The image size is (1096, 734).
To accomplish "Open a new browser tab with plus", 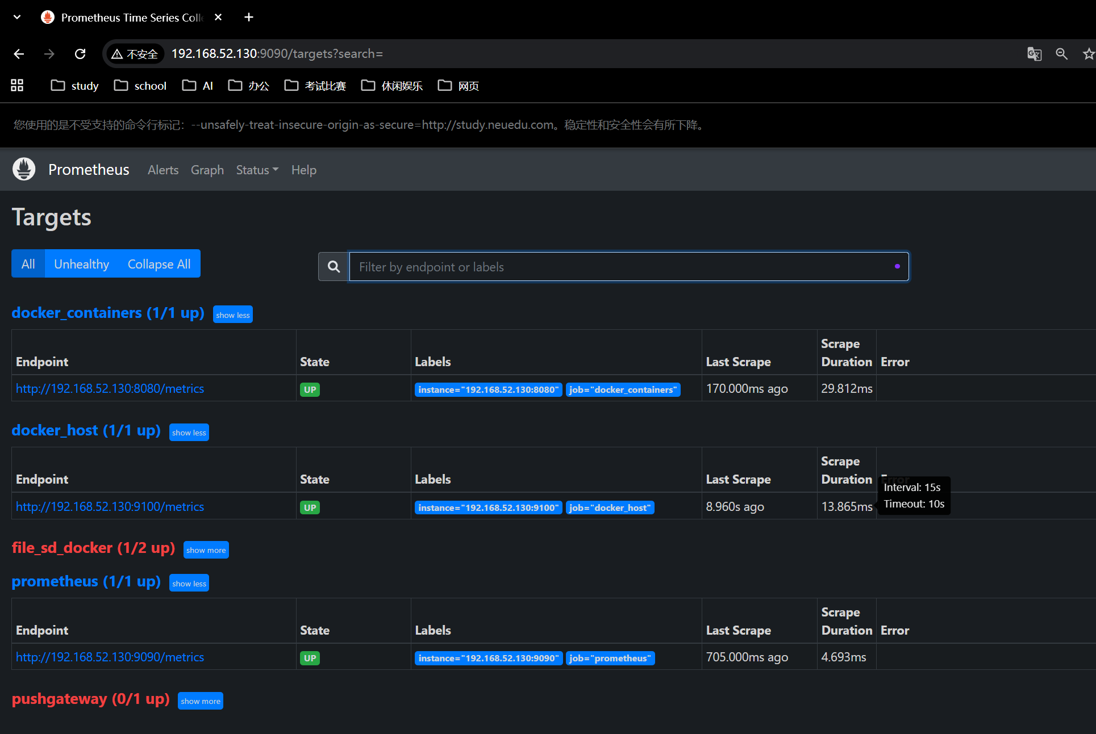I will tap(249, 17).
